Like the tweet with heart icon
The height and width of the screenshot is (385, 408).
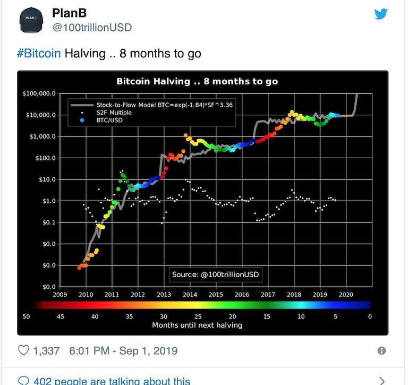(x=23, y=350)
